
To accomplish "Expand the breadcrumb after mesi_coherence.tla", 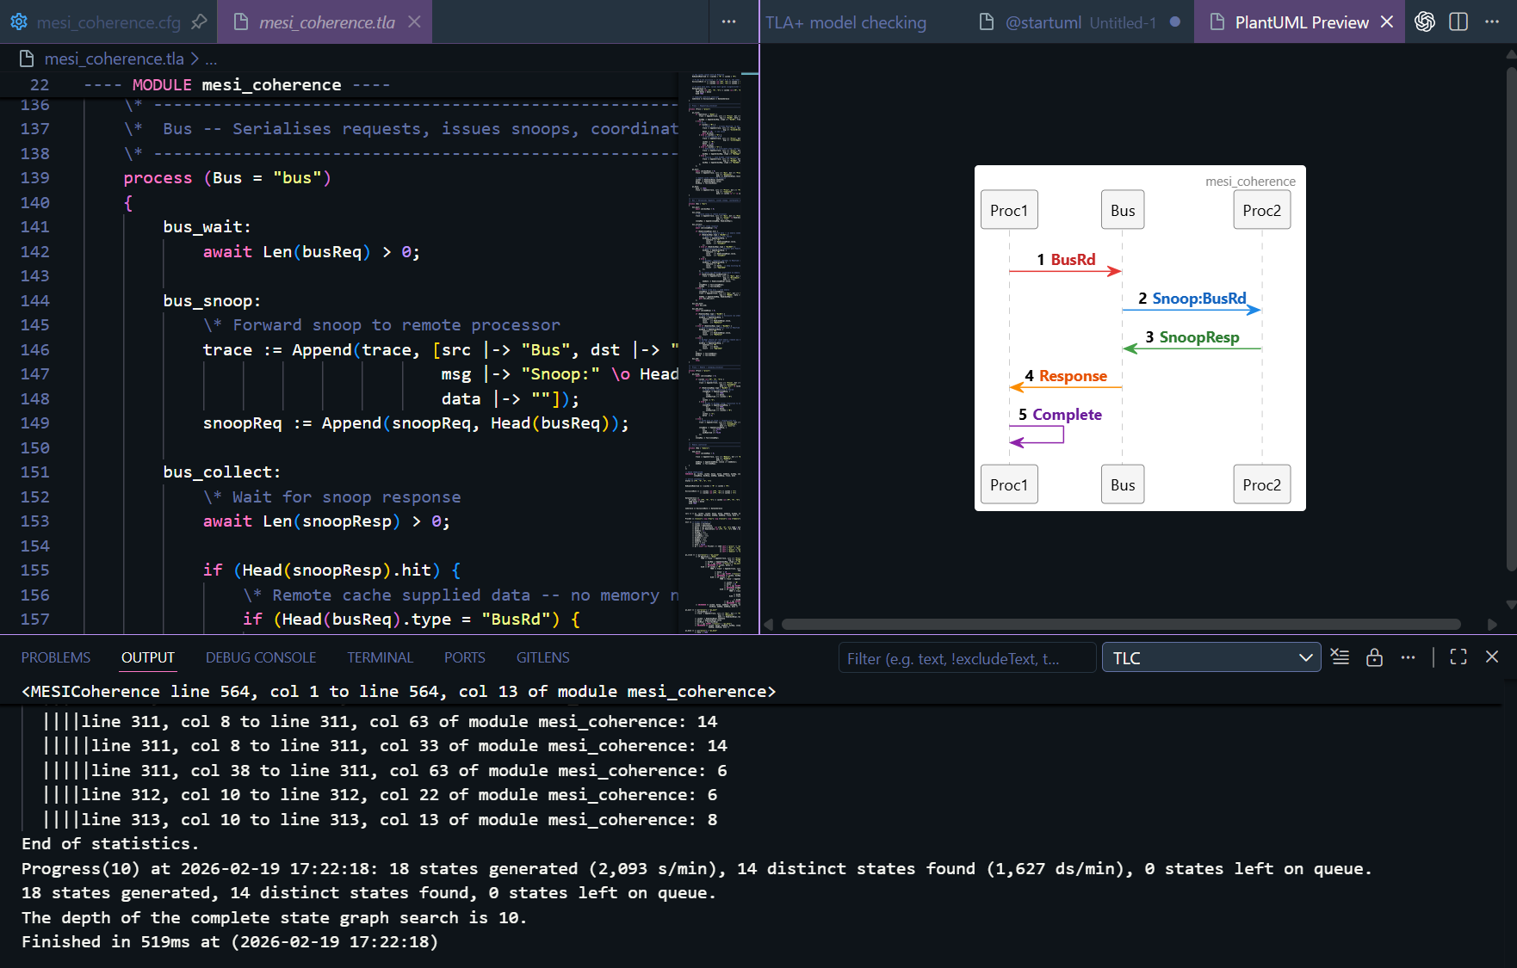I will (212, 59).
